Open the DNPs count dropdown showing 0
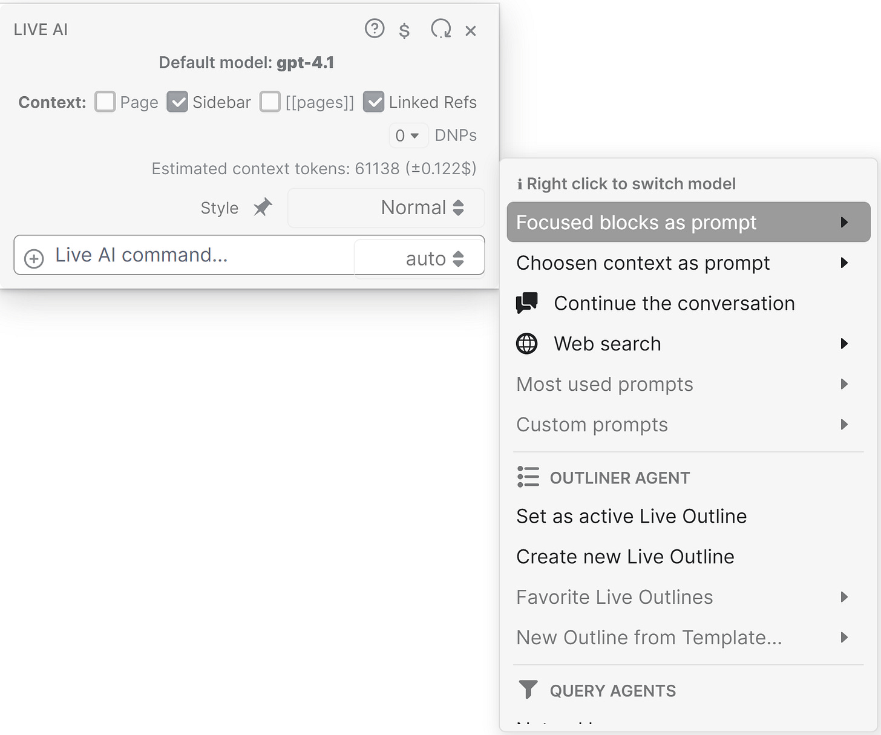Viewport: 881px width, 735px height. 408,136
